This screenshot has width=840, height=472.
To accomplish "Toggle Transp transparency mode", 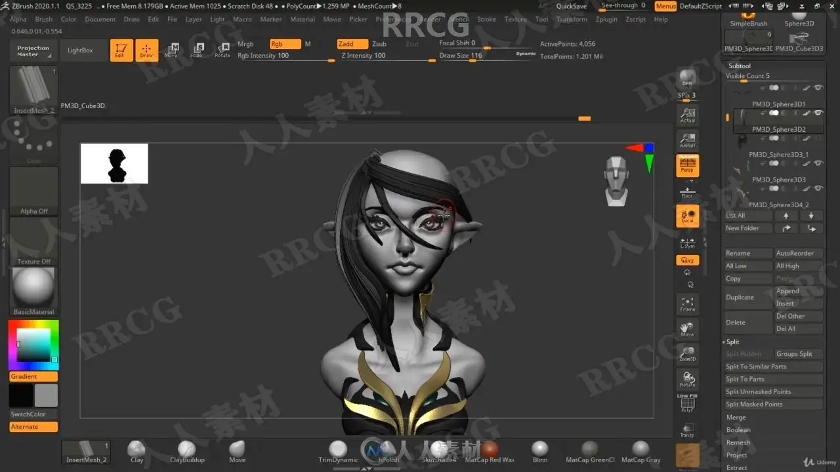I will tap(687, 430).
